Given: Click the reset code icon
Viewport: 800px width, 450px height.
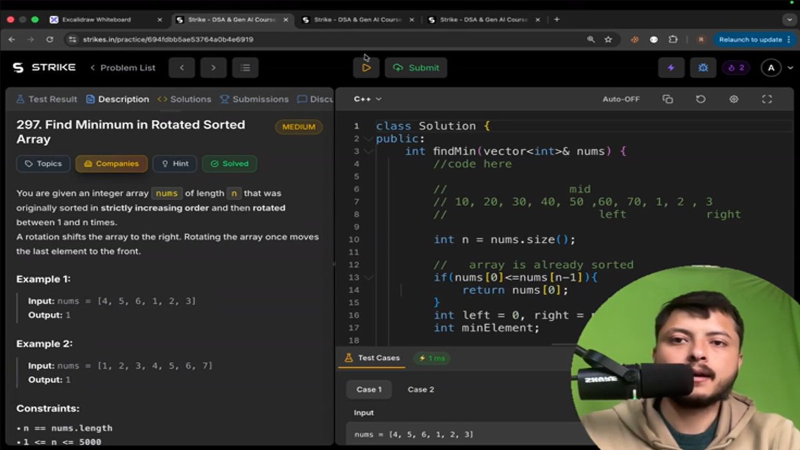Looking at the screenshot, I should click(x=701, y=99).
